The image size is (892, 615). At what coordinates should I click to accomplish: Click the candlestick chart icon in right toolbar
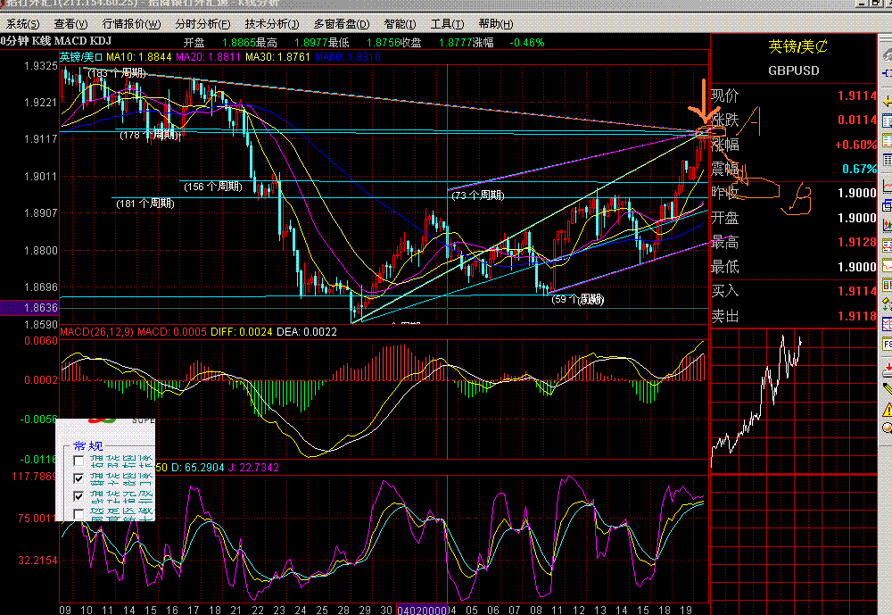point(887,224)
